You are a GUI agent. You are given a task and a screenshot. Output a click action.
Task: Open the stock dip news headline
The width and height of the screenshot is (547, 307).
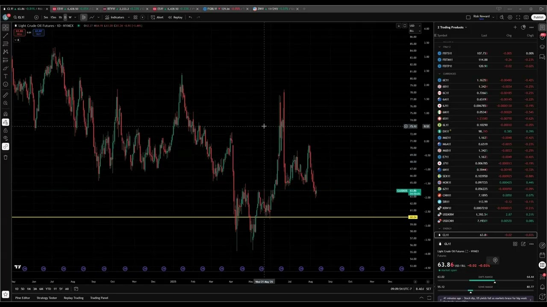click(x=485, y=299)
